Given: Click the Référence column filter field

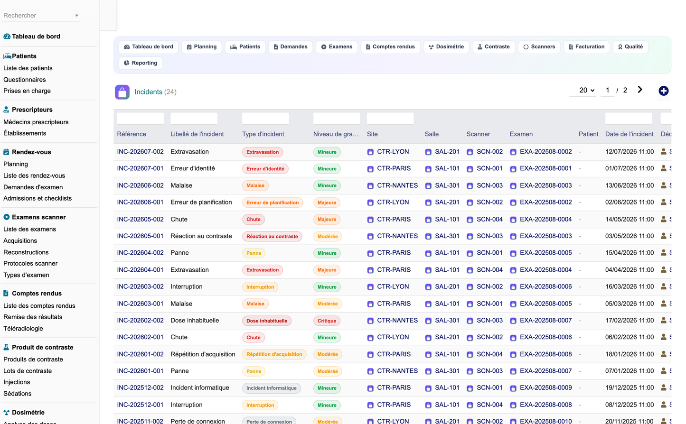Looking at the screenshot, I should [x=141, y=119].
